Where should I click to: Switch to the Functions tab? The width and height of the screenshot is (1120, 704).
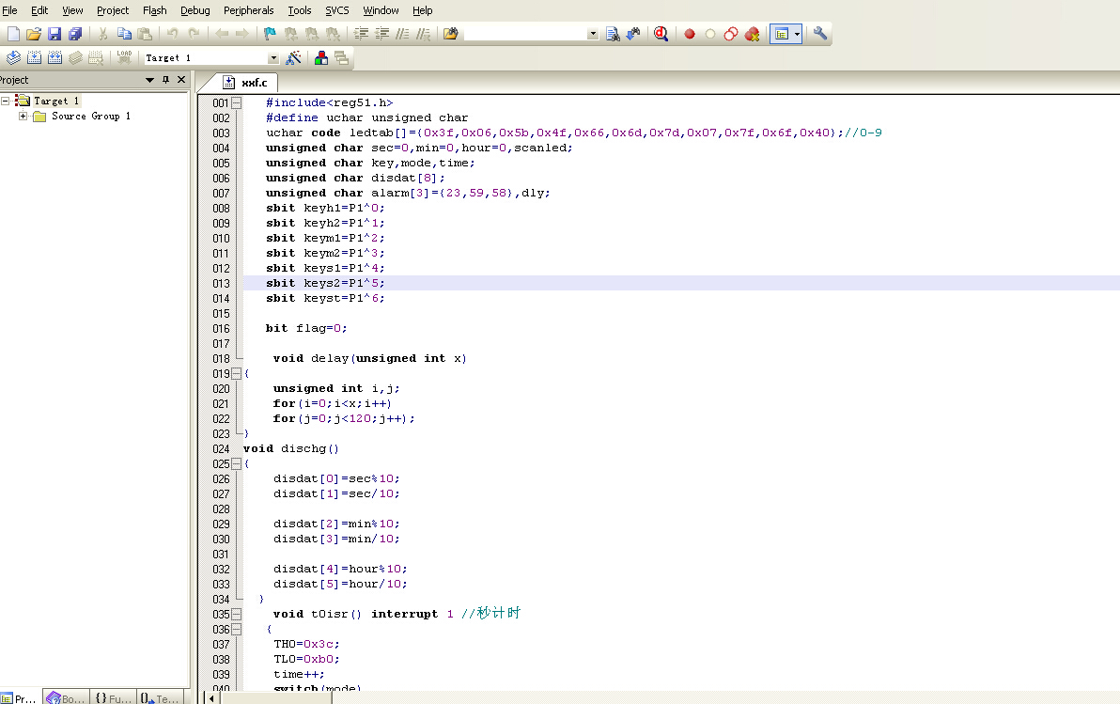click(113, 698)
